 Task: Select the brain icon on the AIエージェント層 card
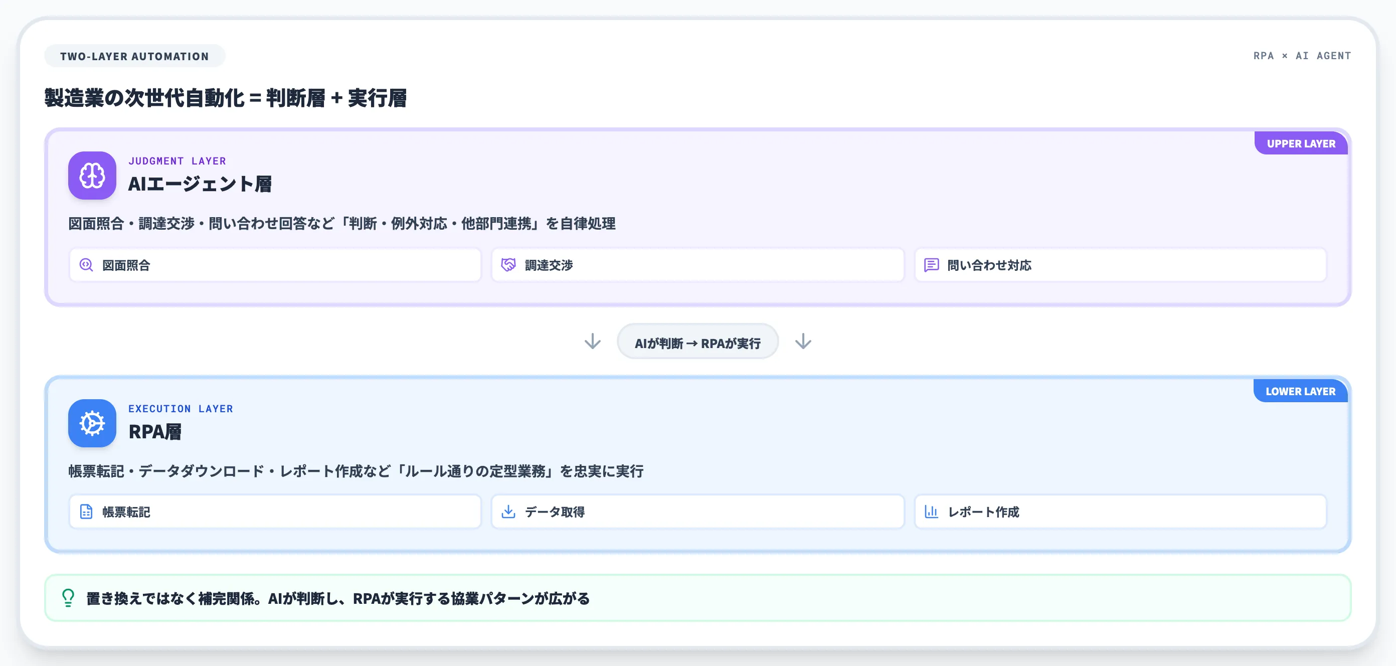point(92,176)
